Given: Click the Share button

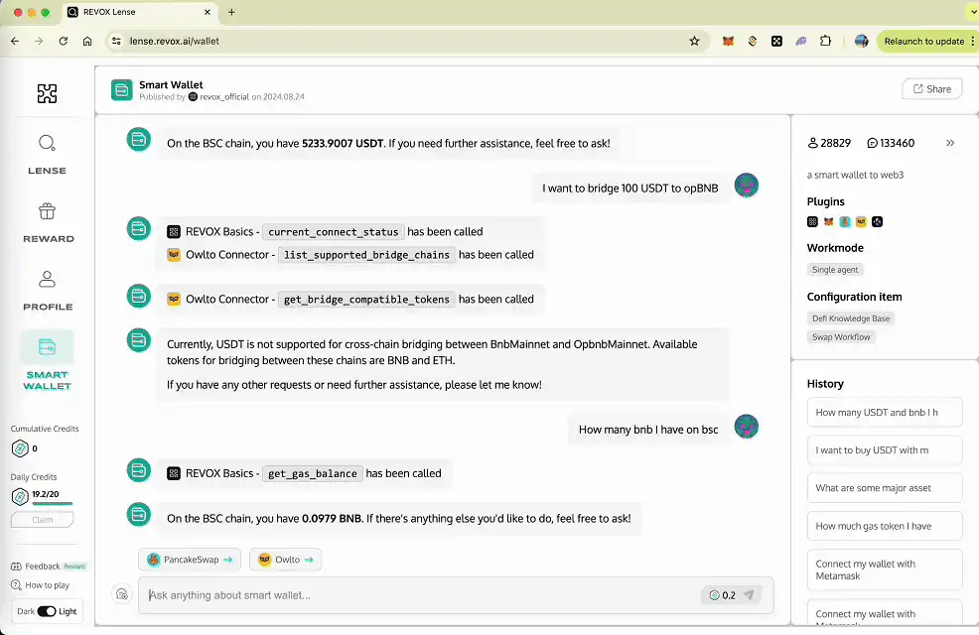Looking at the screenshot, I should 931,89.
